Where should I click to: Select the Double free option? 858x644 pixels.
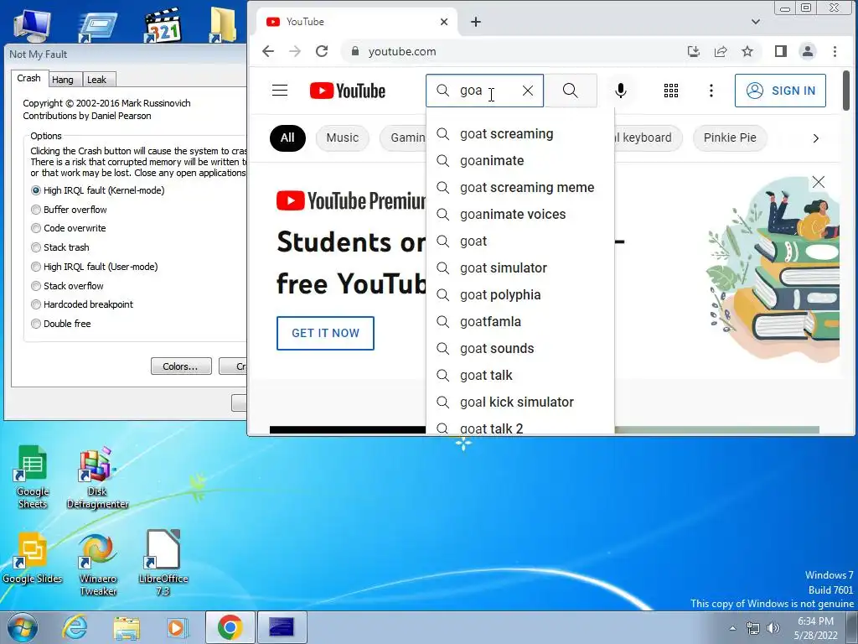60,324
